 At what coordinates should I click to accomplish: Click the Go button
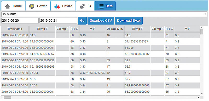click(x=82, y=21)
